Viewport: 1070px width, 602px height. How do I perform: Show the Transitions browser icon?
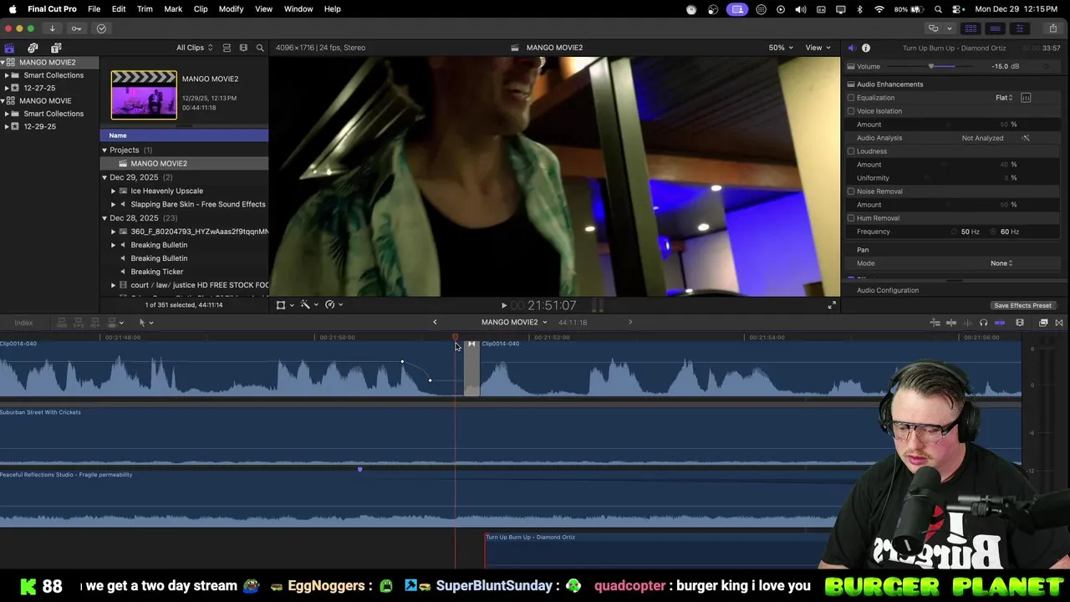pos(1059,323)
